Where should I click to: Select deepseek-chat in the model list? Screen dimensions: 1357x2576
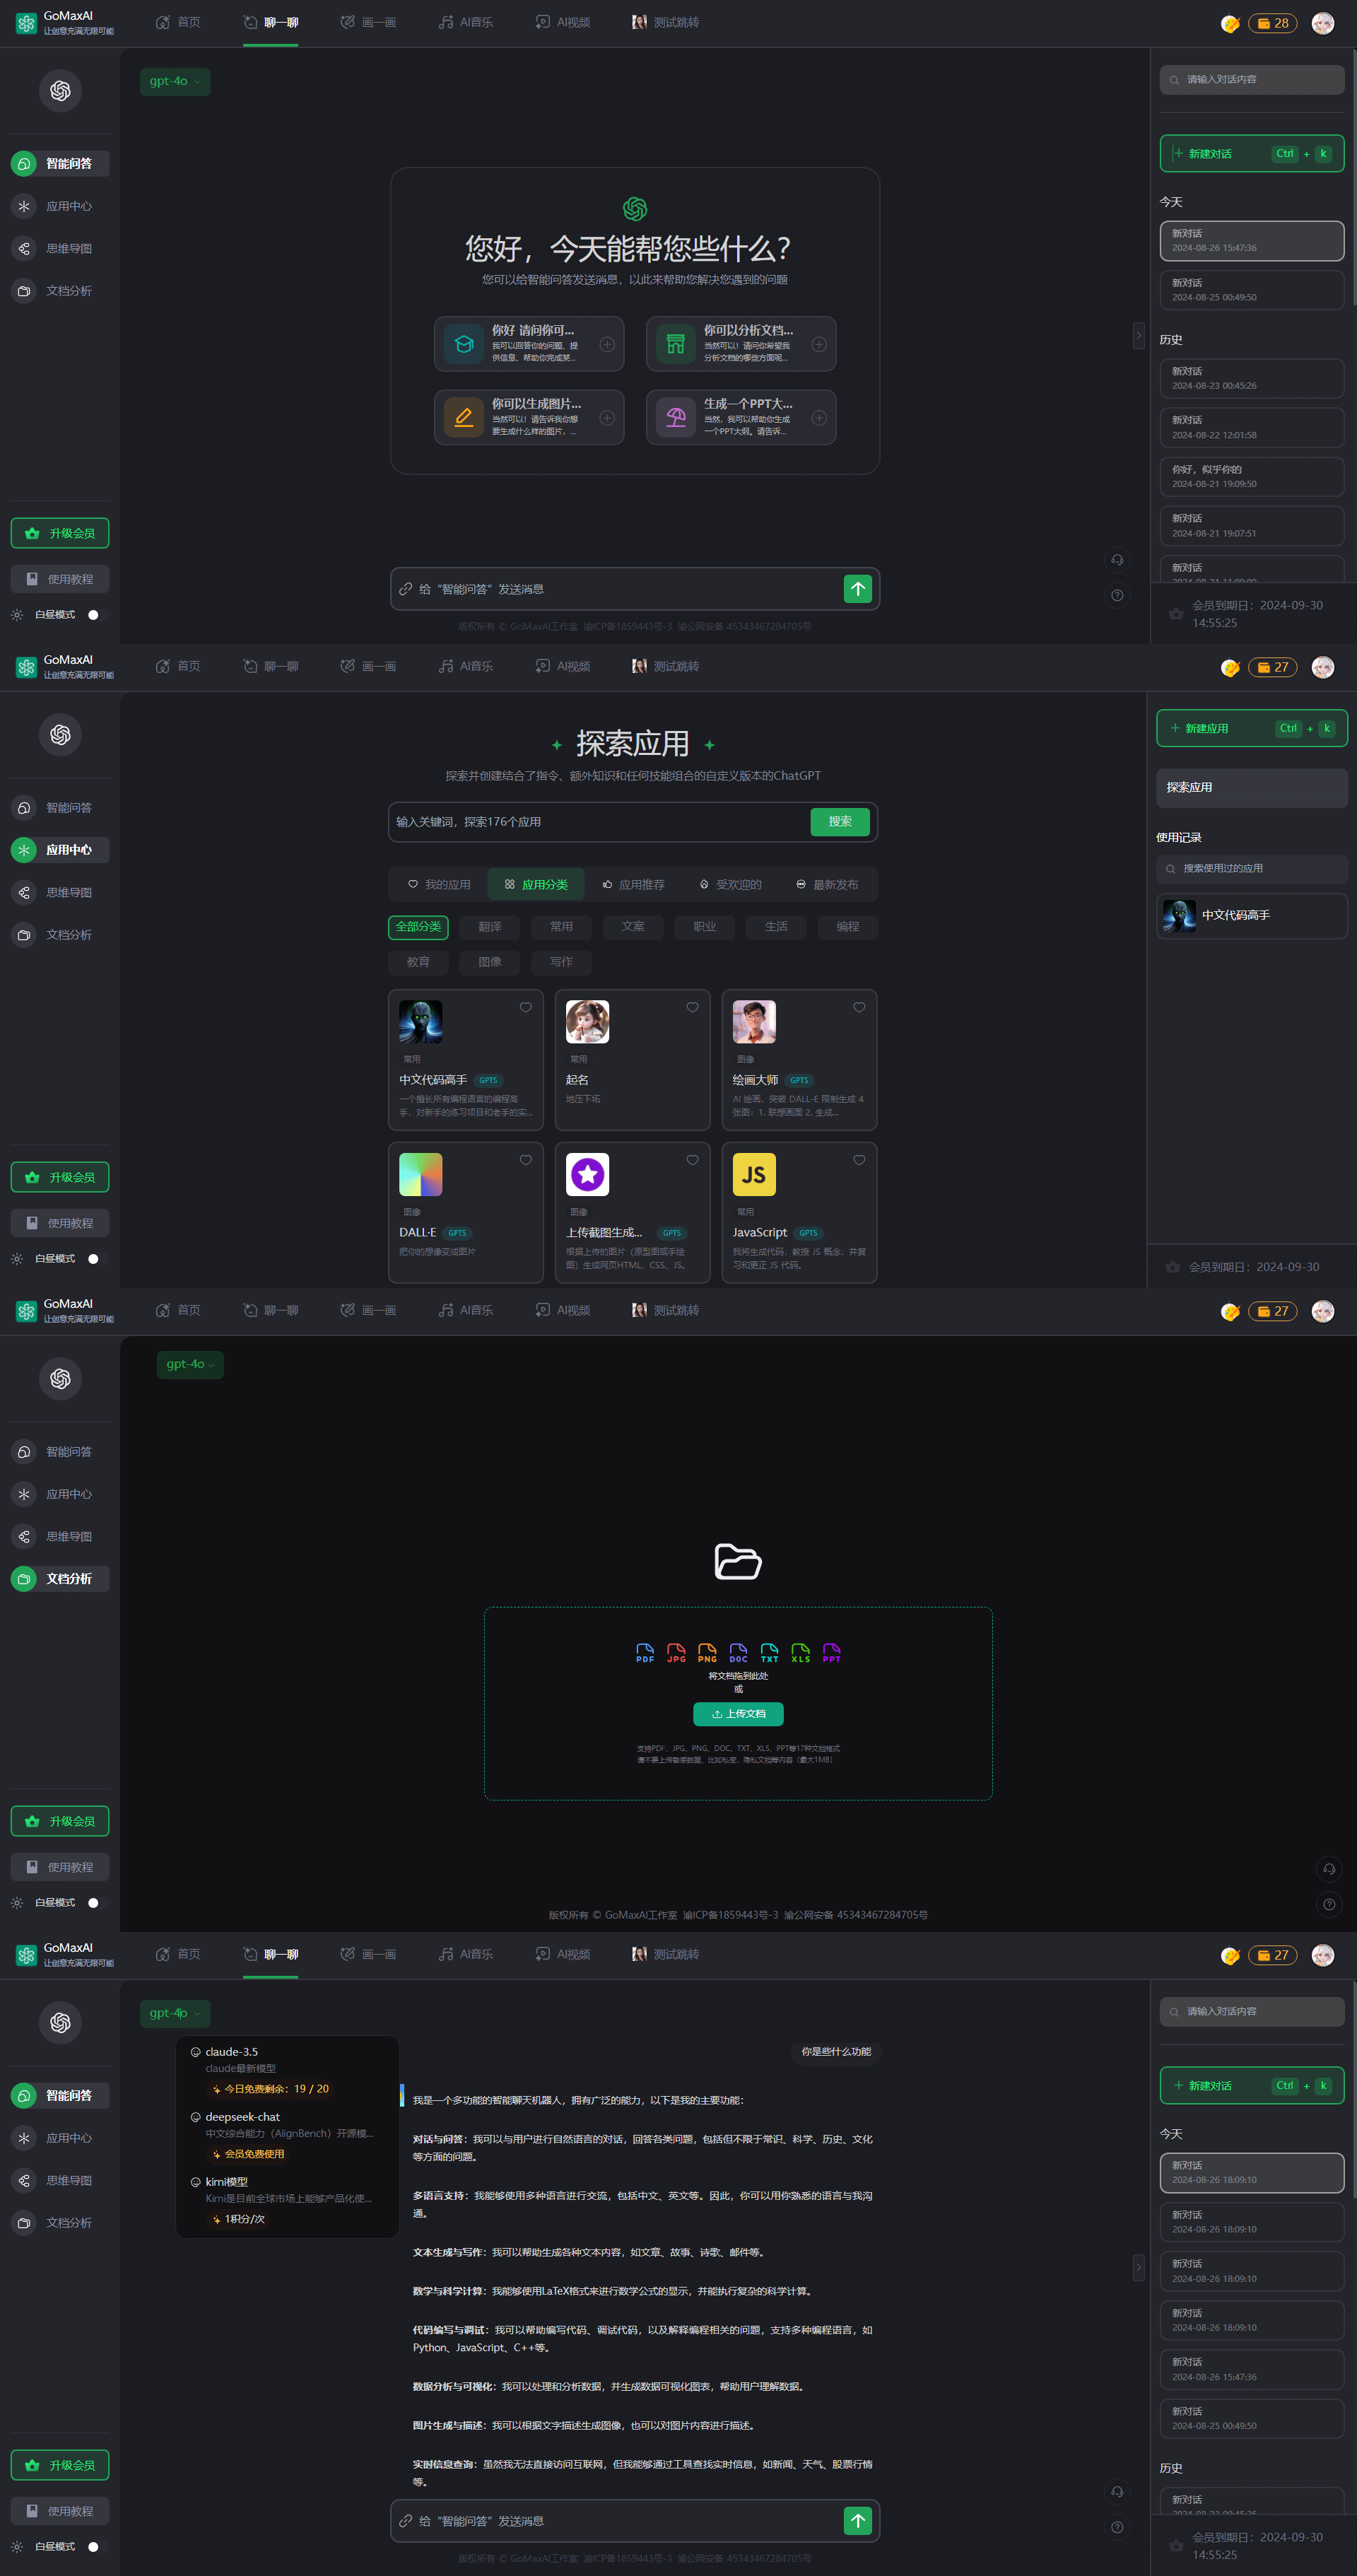tap(243, 2116)
